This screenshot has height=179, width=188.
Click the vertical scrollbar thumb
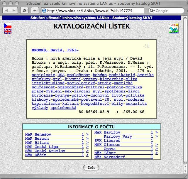click(185, 90)
